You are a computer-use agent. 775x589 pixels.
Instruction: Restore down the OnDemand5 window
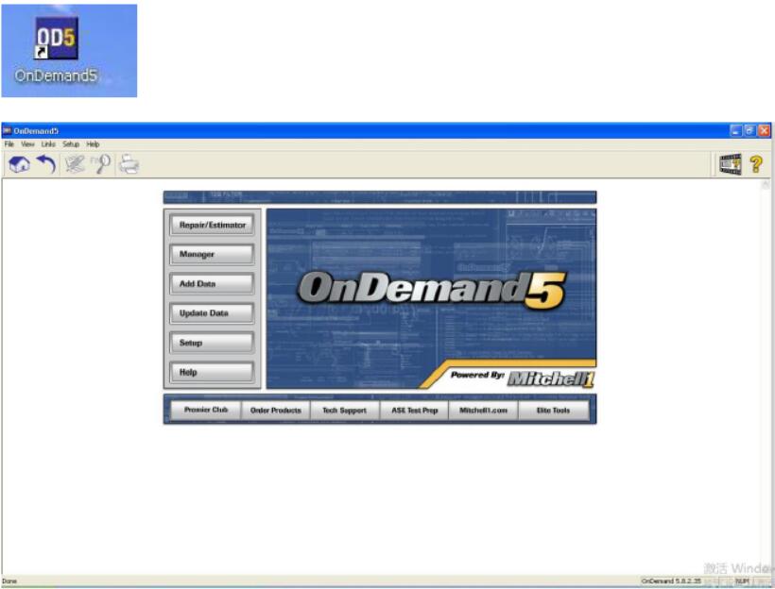pos(749,130)
